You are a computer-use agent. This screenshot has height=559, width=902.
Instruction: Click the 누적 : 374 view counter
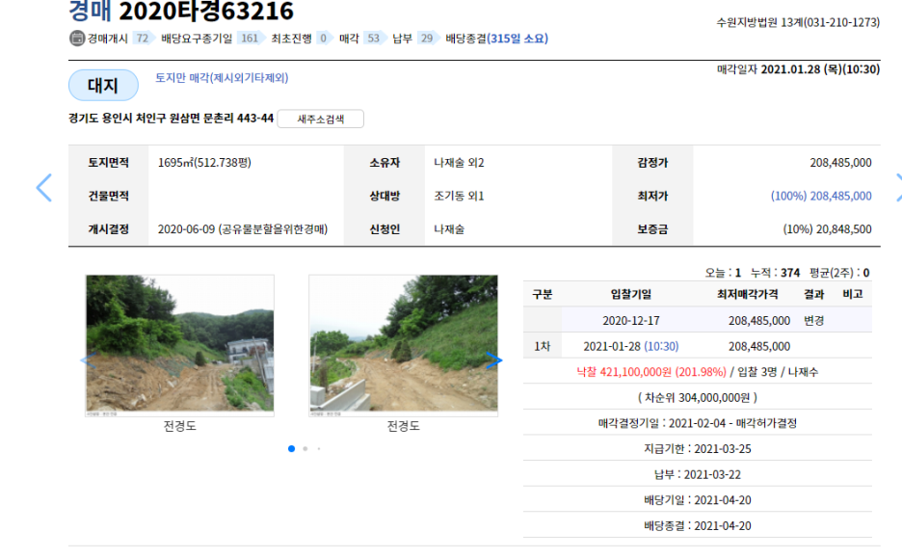(775, 273)
